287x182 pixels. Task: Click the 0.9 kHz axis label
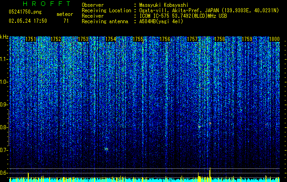4,105
